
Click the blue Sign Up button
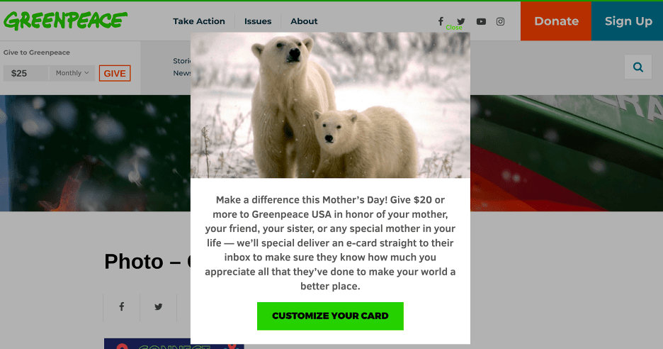pos(628,21)
